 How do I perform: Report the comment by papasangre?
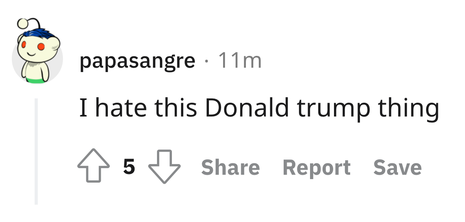(316, 167)
